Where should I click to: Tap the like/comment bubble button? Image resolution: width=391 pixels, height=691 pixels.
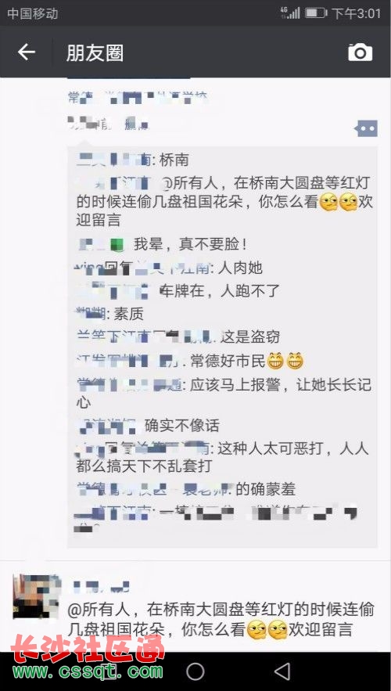pyautogui.click(x=366, y=128)
